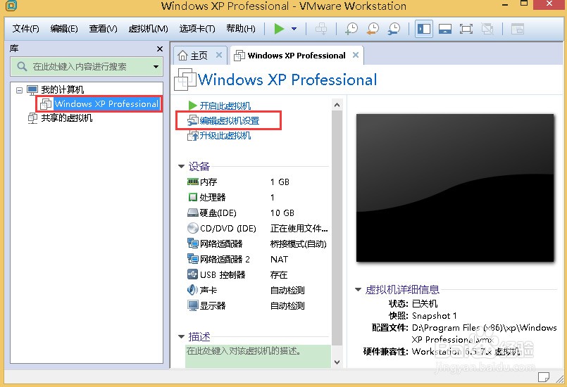Click the 桥接模式(自动) network value

[299, 244]
